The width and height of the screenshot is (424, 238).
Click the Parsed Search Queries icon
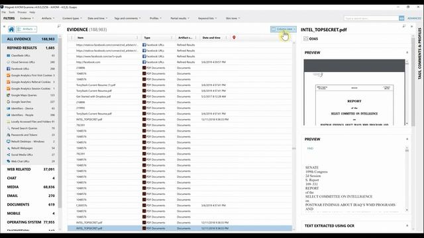(x=9, y=128)
